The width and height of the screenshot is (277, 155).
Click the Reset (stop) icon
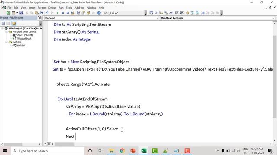(68, 13)
